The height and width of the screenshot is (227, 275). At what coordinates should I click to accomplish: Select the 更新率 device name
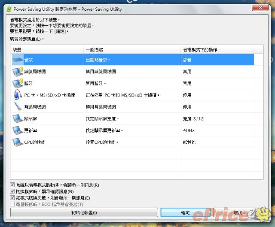(x=31, y=130)
